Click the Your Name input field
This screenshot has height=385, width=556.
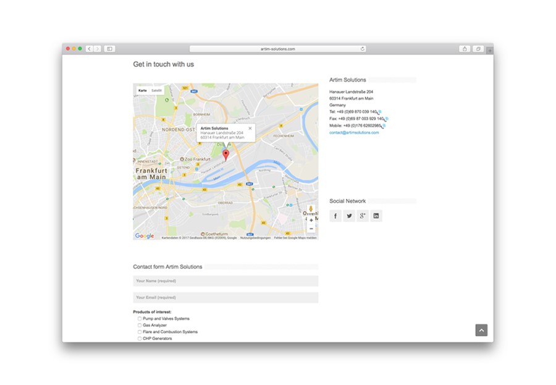[225, 281]
